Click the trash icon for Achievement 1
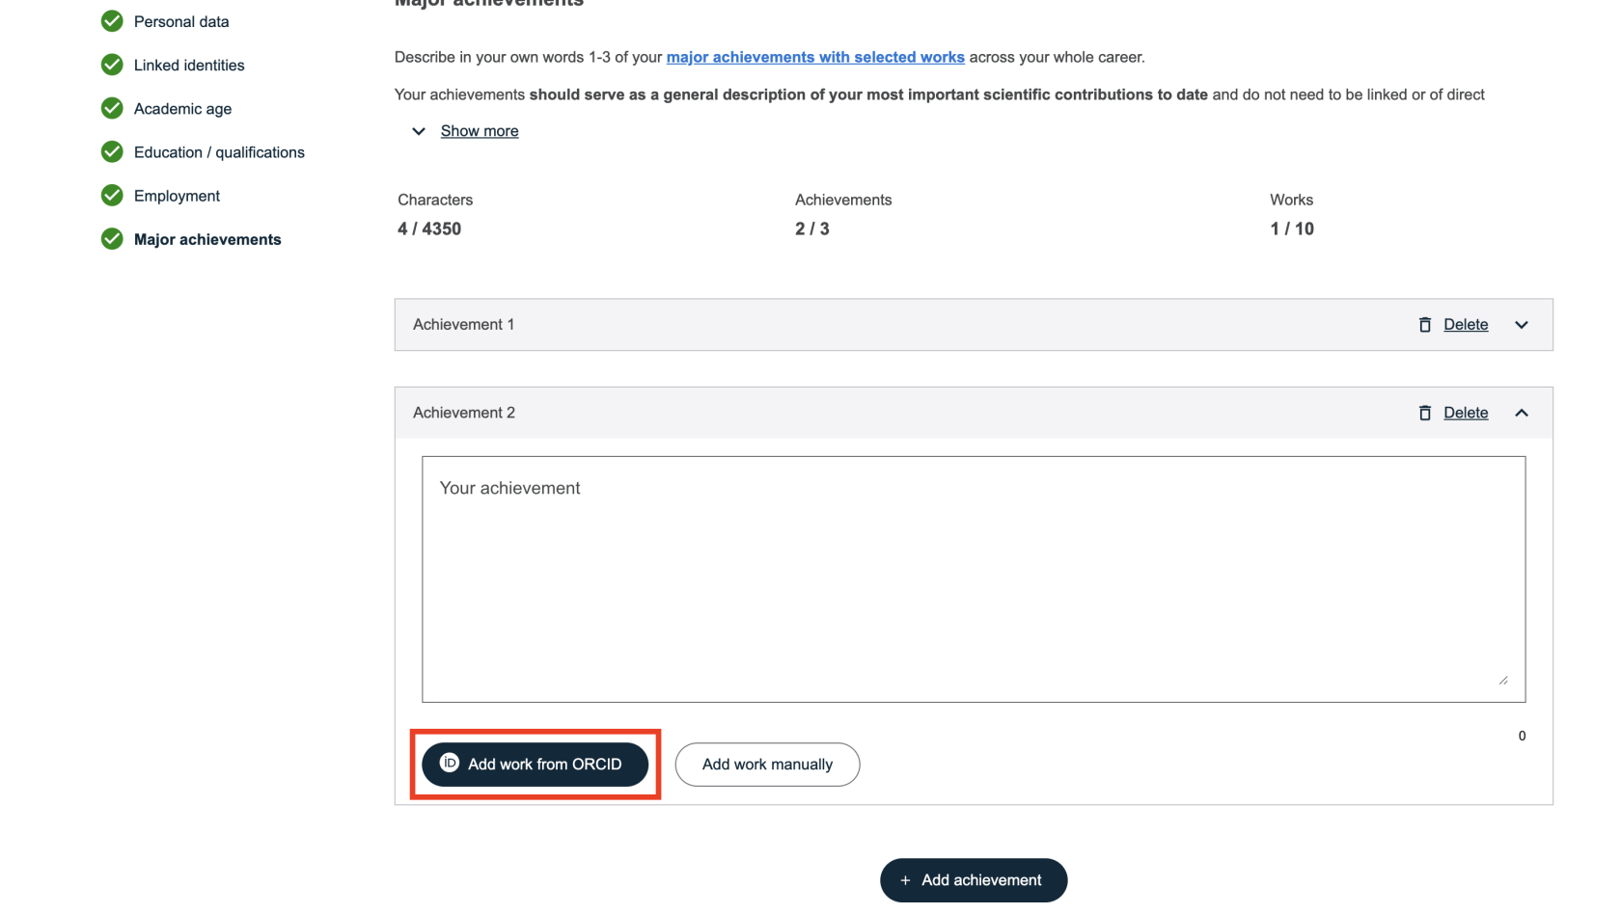Image resolution: width=1621 pixels, height=914 pixels. pyautogui.click(x=1425, y=325)
